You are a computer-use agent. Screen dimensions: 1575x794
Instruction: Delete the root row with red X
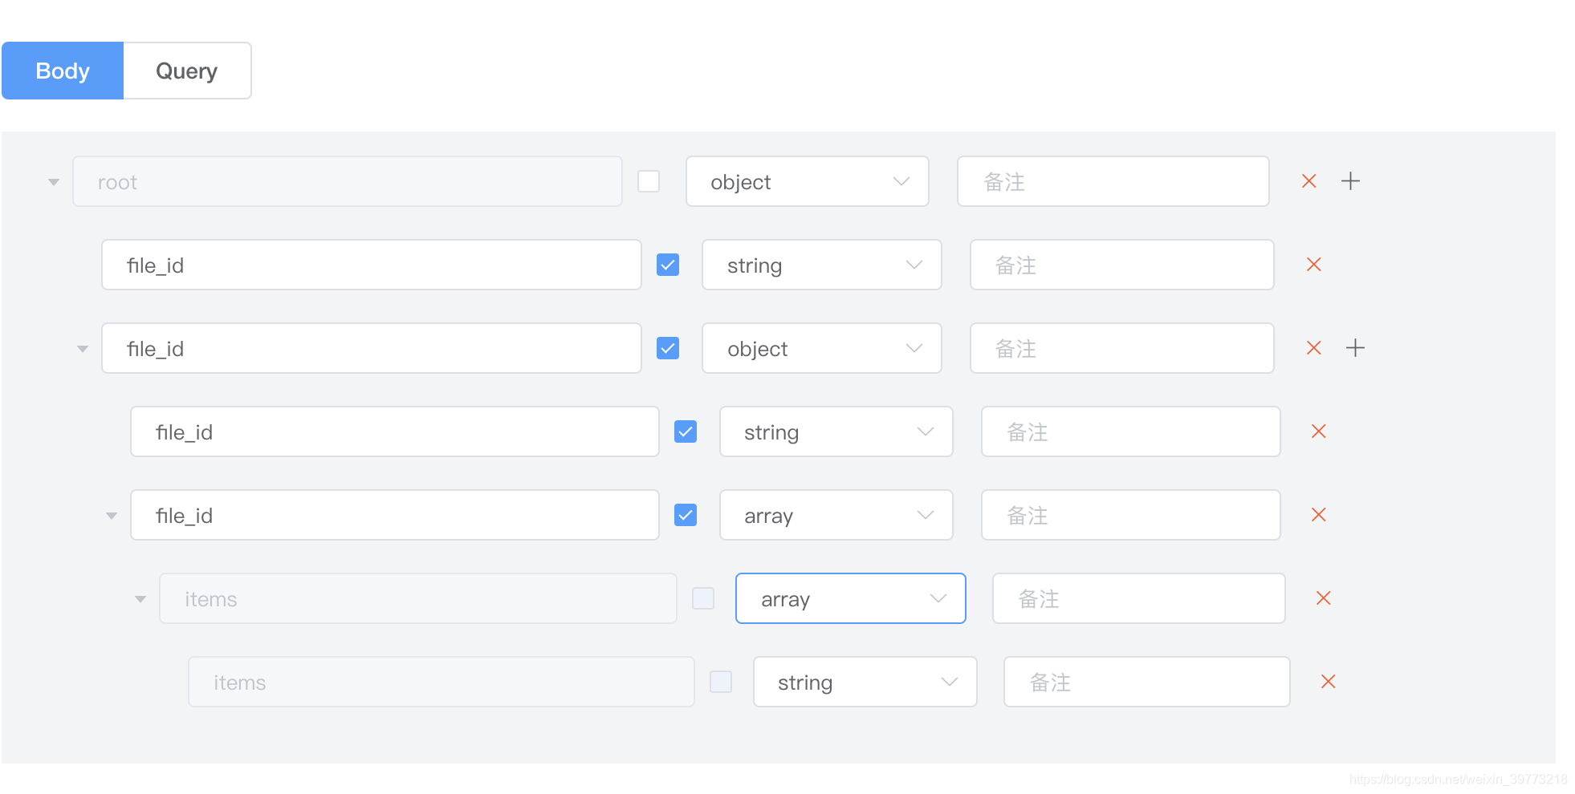click(x=1308, y=181)
